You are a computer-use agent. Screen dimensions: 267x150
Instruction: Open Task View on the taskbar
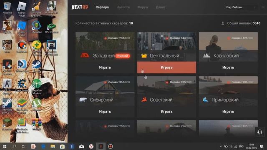(23, 146)
